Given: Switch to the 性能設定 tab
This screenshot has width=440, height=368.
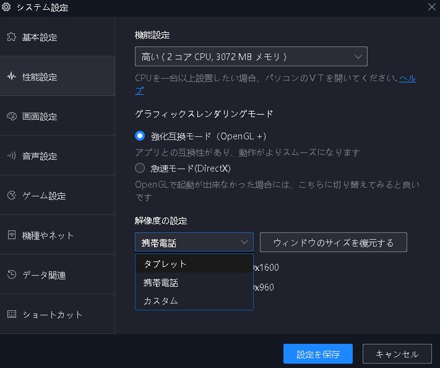Looking at the screenshot, I should pos(58,76).
